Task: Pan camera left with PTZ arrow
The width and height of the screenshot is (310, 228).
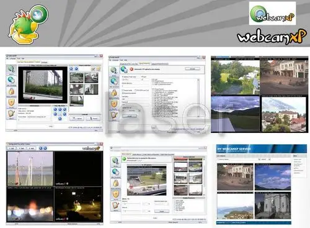Action: 55,114
